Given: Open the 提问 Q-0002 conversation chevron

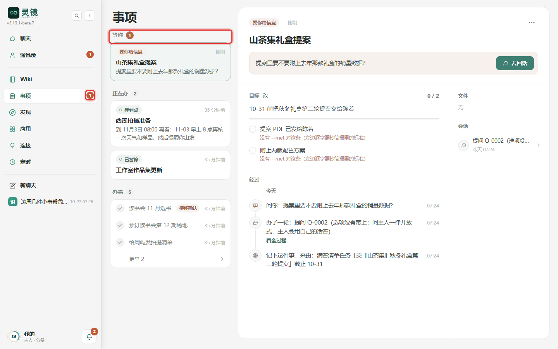Looking at the screenshot, I should click(x=539, y=145).
